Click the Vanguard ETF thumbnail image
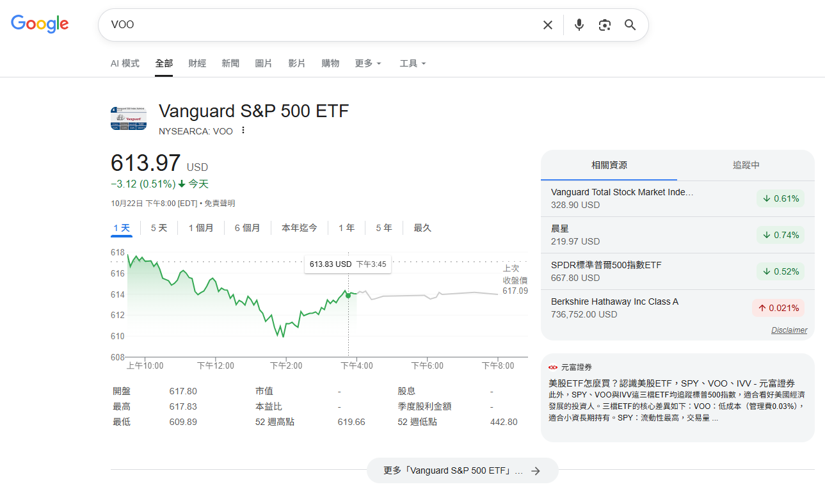This screenshot has height=489, width=825. point(129,119)
